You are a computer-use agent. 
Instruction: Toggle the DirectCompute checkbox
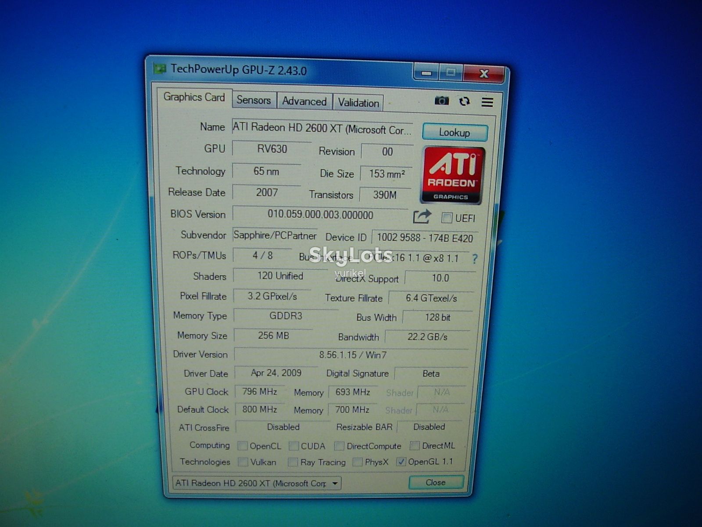[x=339, y=446]
